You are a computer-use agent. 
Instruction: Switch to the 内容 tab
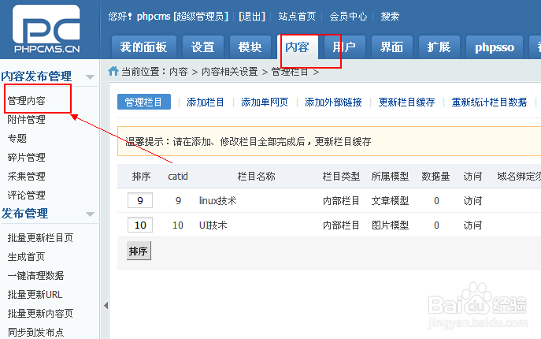[297, 47]
